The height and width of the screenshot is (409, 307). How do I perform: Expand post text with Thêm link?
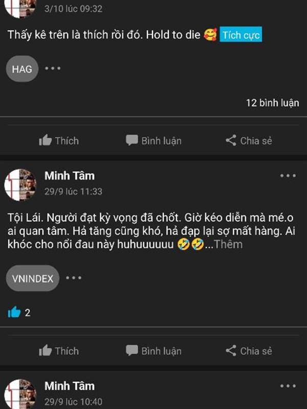tap(228, 244)
